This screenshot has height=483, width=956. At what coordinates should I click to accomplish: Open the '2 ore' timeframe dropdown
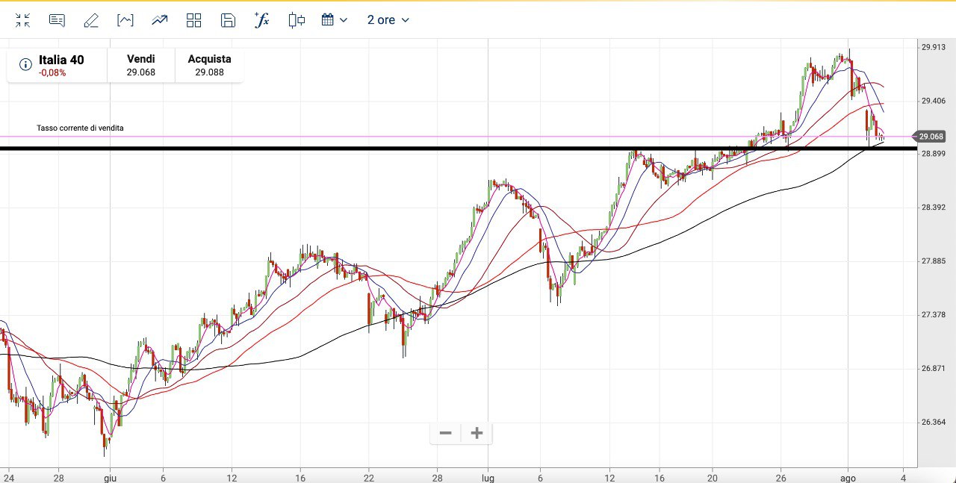388,20
